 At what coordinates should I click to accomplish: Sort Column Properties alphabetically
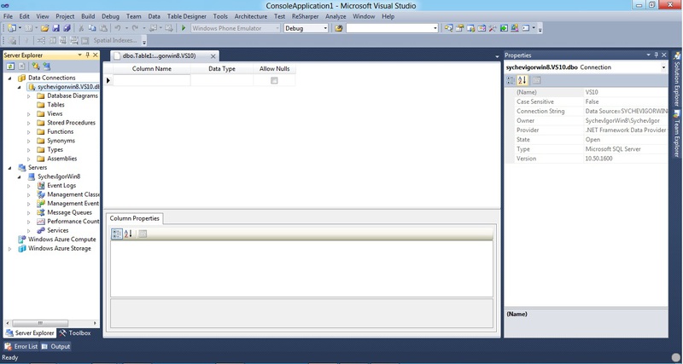point(128,234)
